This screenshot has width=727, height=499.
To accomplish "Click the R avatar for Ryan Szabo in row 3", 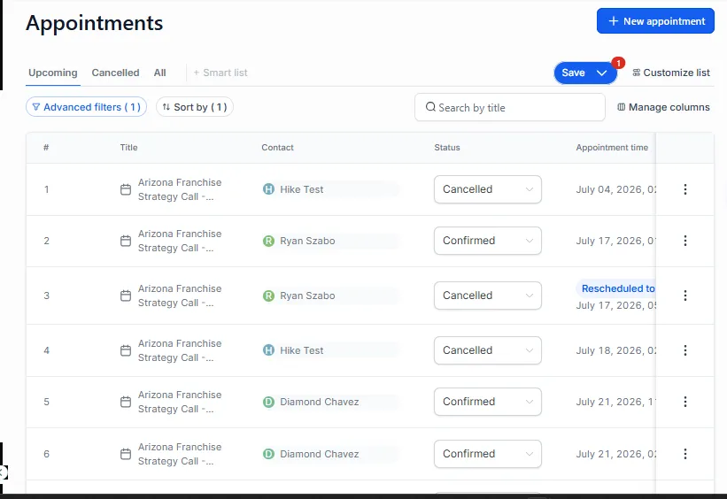I will pyautogui.click(x=268, y=296).
